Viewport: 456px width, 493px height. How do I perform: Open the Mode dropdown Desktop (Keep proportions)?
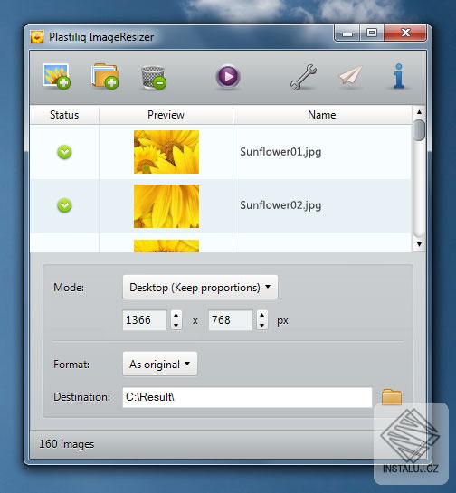point(200,287)
